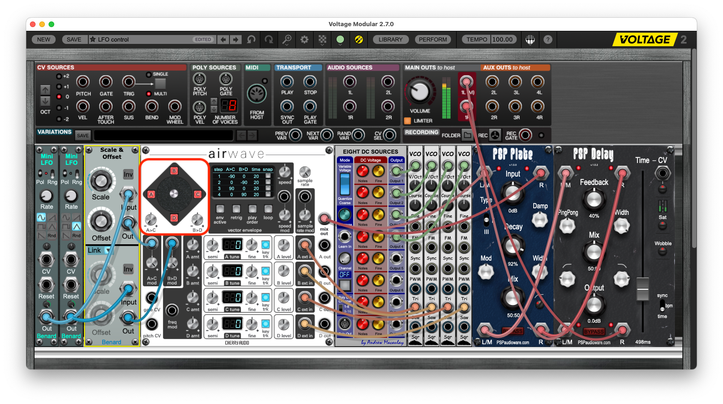Click the redo arrow icon in toolbar

(x=269, y=40)
